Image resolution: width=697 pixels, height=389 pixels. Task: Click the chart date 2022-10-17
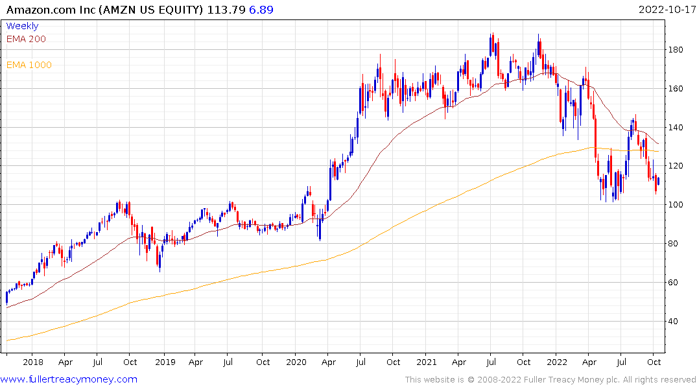click(x=667, y=9)
